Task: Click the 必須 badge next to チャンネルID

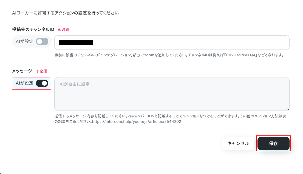Action: [65, 30]
